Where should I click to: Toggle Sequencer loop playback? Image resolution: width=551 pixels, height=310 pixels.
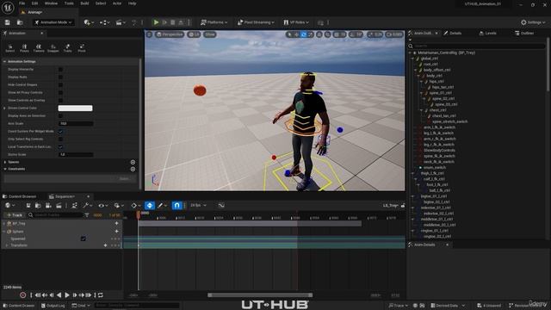tap(101, 294)
